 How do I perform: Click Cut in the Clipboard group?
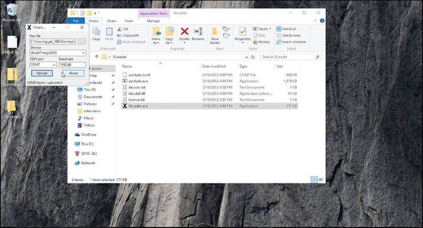(x=123, y=28)
